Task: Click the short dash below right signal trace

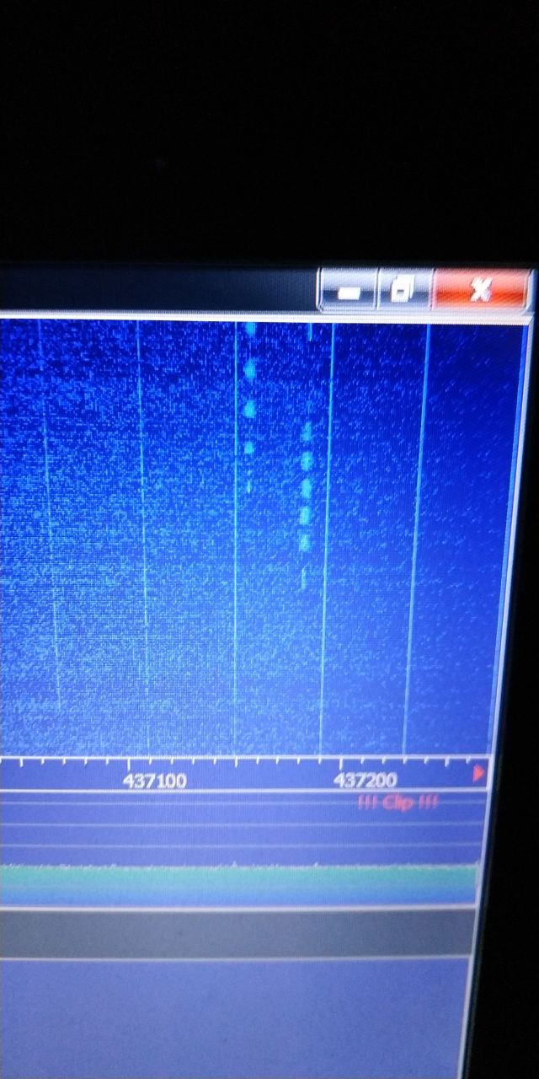Action: (x=302, y=577)
